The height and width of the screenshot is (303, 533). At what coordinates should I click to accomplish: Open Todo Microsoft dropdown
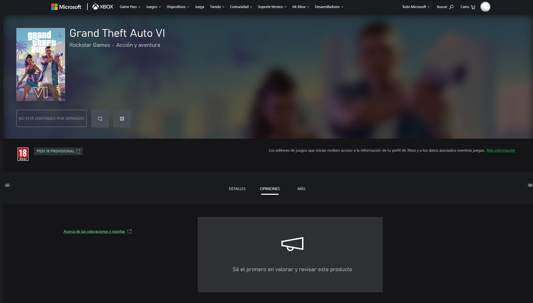416,7
